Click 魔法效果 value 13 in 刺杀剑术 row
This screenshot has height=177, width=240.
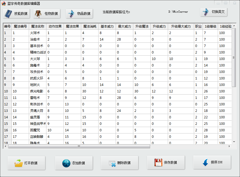coord(72,104)
